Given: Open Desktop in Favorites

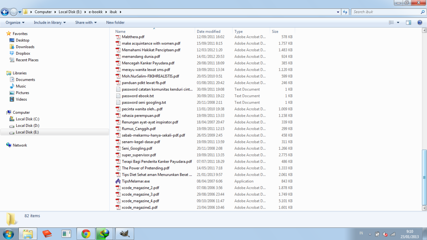Looking at the screenshot, I should (x=22, y=40).
